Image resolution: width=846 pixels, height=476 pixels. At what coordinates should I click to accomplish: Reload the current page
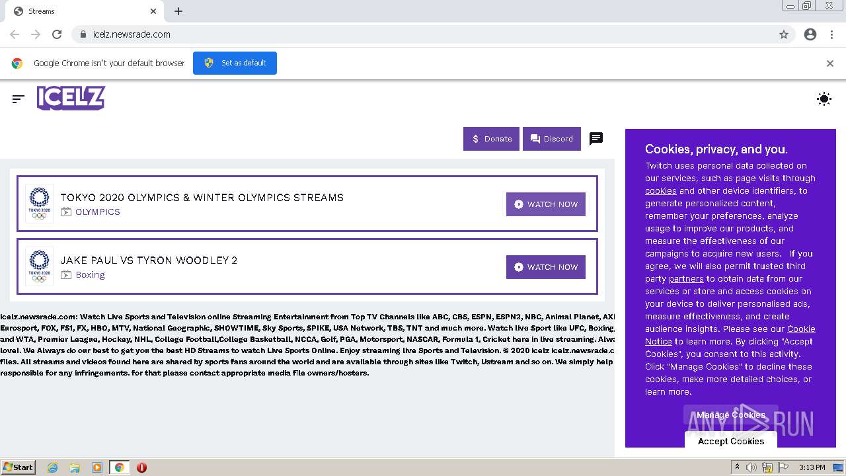(x=57, y=34)
